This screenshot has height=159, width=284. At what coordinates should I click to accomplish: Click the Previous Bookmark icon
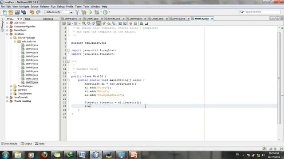tap(104, 23)
